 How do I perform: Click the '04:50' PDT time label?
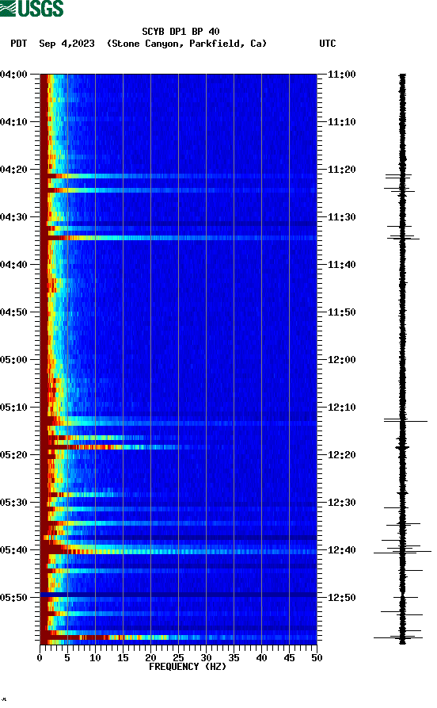(13, 312)
